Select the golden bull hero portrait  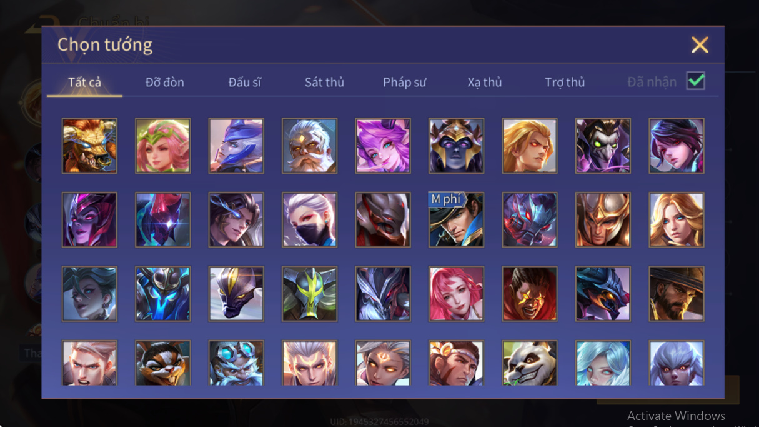point(89,146)
